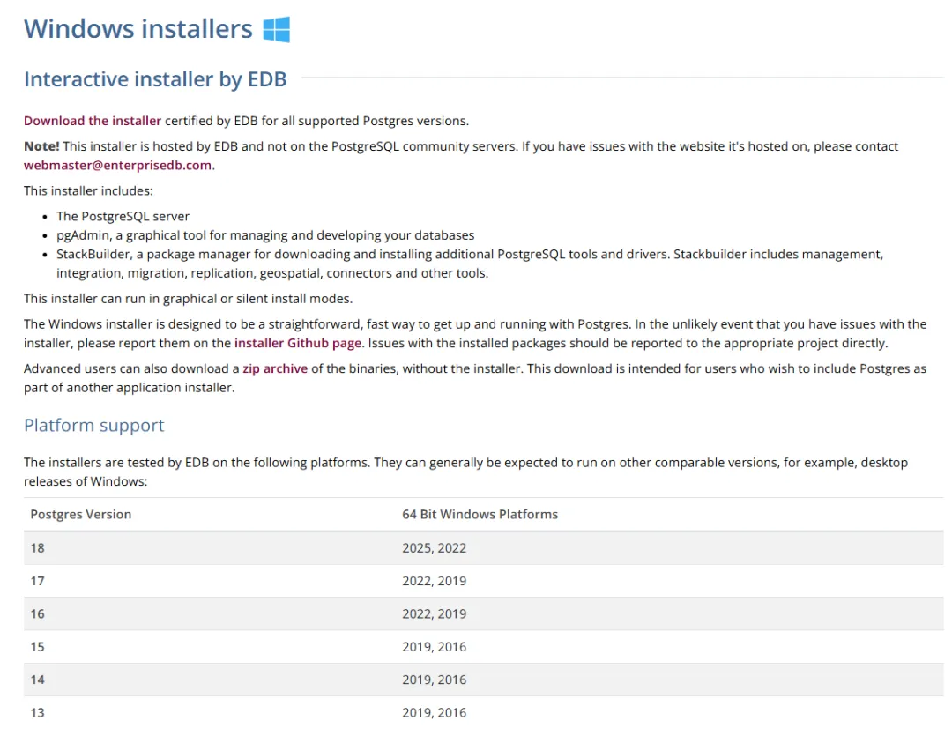Image resolution: width=952 pixels, height=736 pixels.
Task: Pick the Postgres version 16 cell
Action: (38, 613)
